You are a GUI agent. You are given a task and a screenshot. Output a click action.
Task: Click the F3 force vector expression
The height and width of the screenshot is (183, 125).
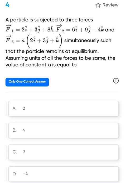34,41
